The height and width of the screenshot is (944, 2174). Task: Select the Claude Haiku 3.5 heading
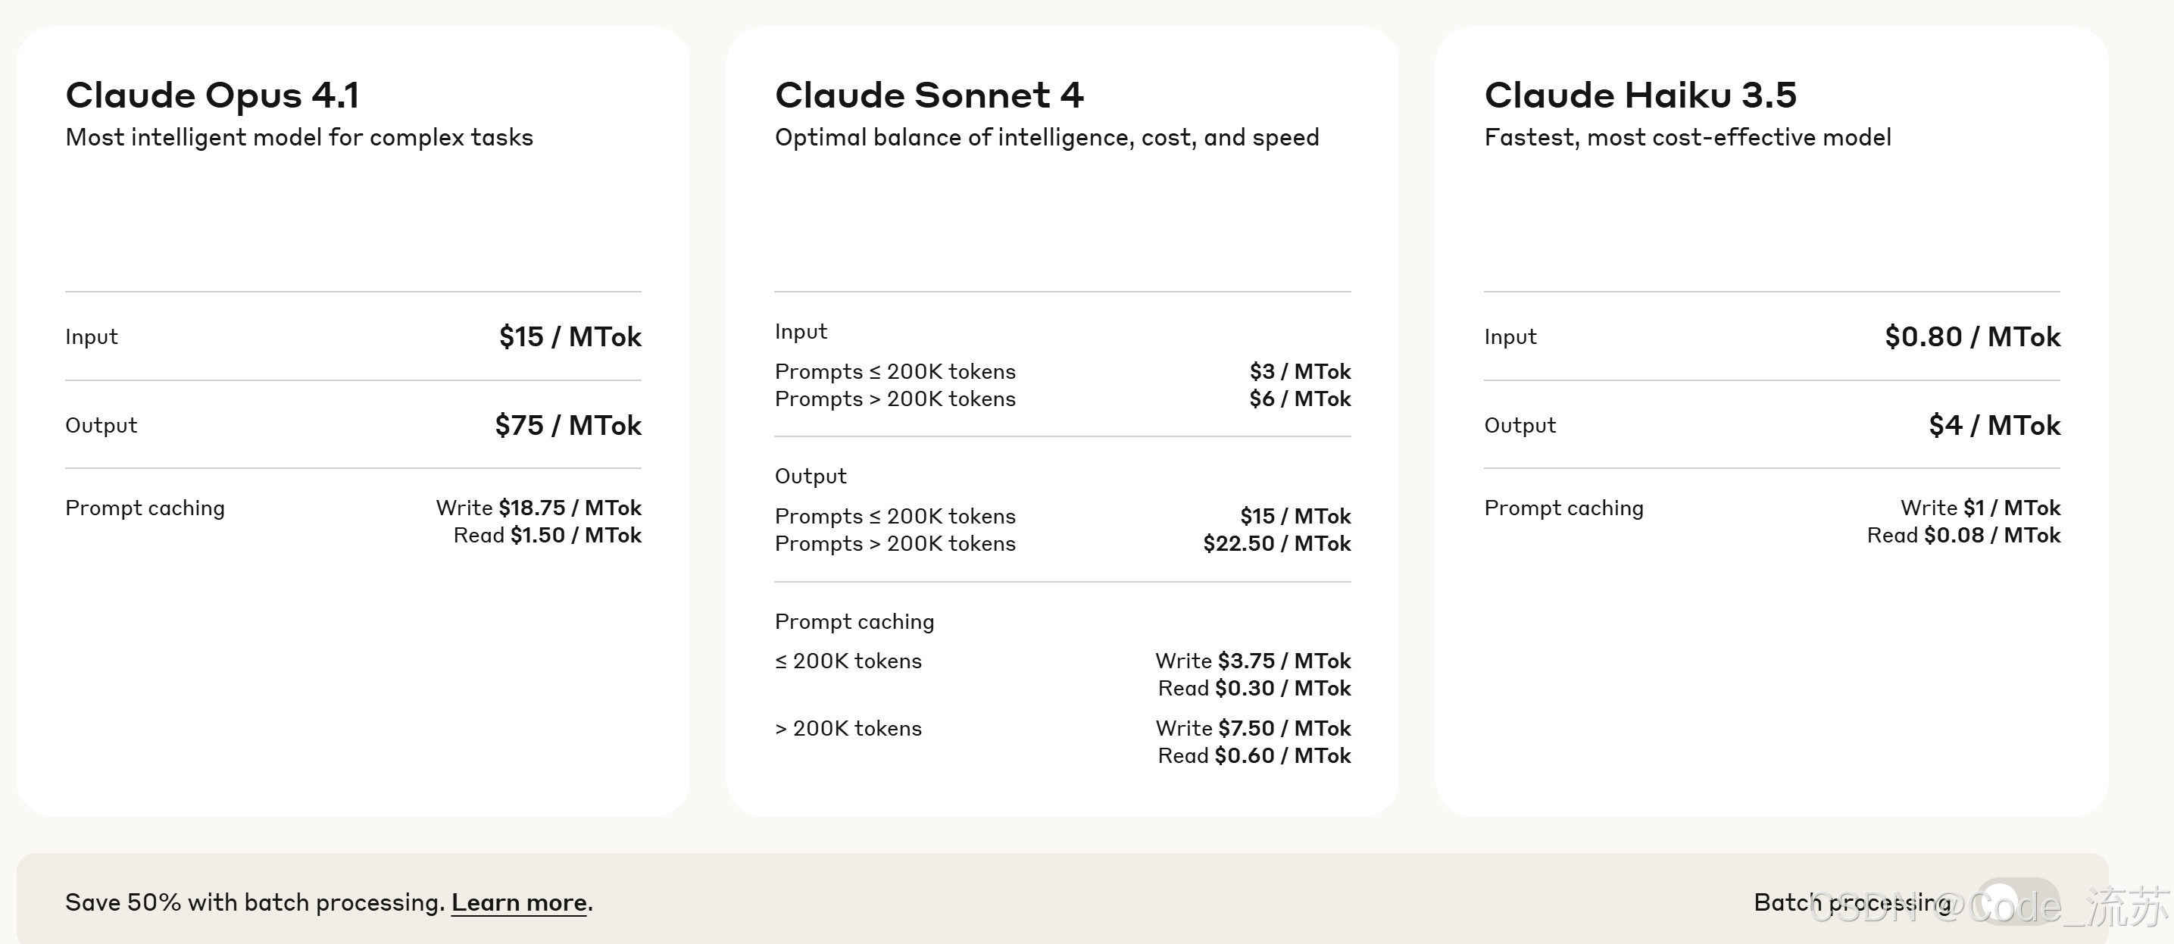point(1641,95)
